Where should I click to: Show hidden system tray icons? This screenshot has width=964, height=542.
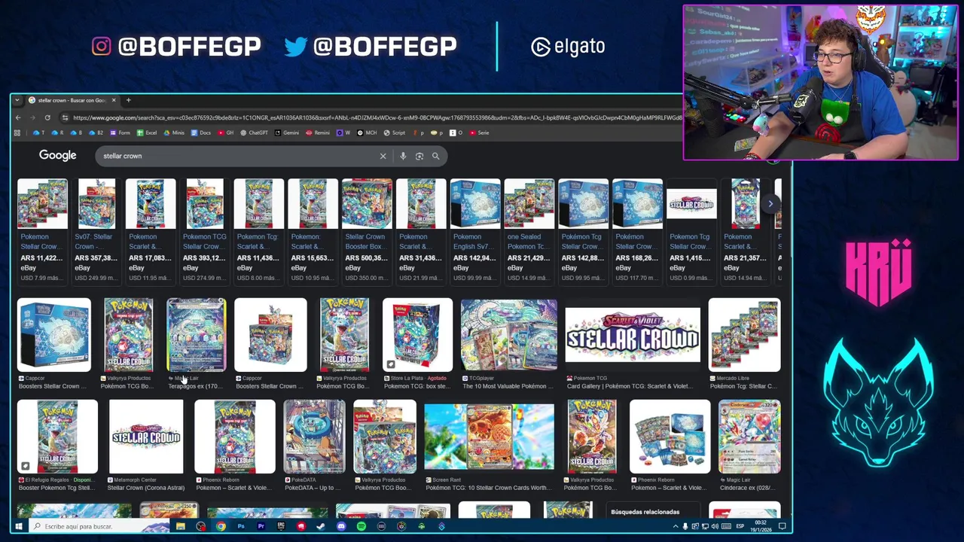(x=675, y=526)
